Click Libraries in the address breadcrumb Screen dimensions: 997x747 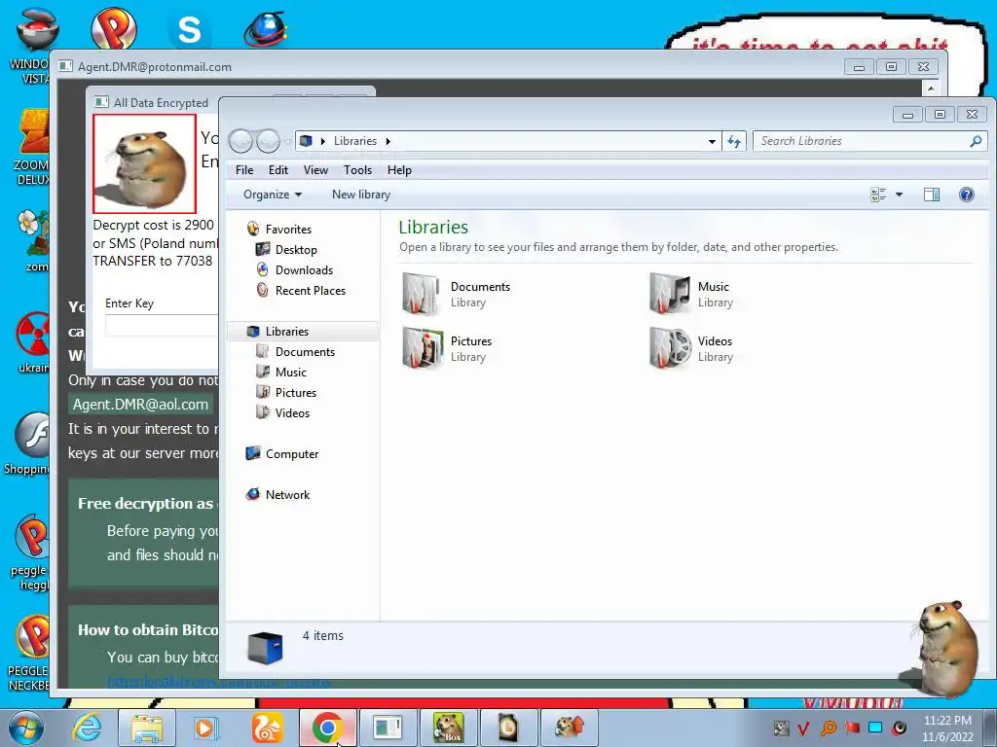(354, 141)
